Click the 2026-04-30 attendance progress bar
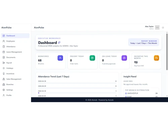The width and height of the screenshot is (168, 126). pos(77,93)
